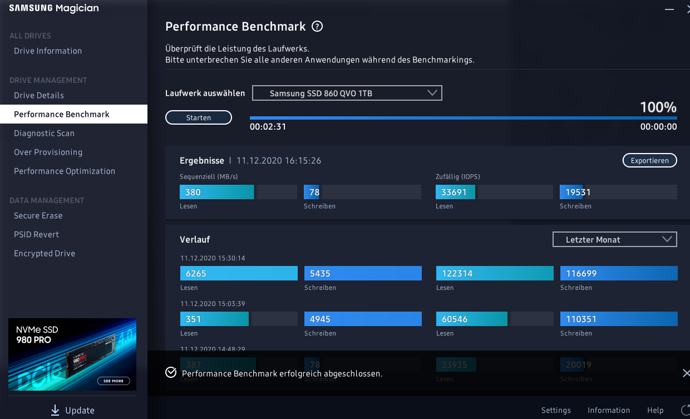This screenshot has height=419, width=690.
Task: Open Diagnostic Scan page
Action: pos(44,133)
